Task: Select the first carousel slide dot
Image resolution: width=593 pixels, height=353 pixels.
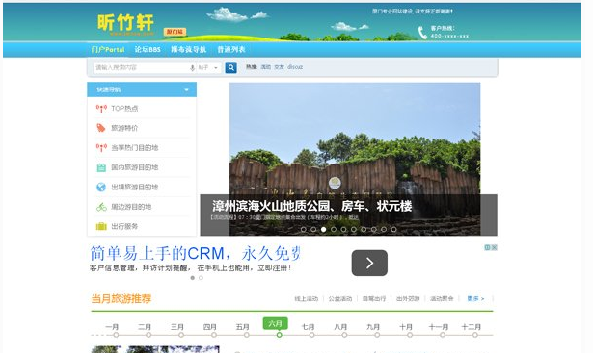Action: click(x=304, y=229)
